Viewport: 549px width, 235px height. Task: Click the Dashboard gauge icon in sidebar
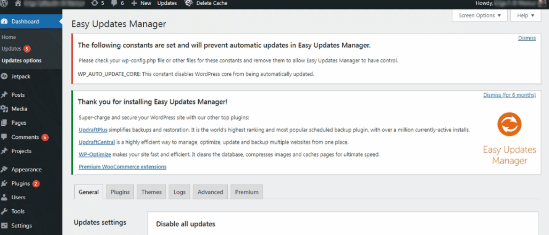[x=4, y=21]
